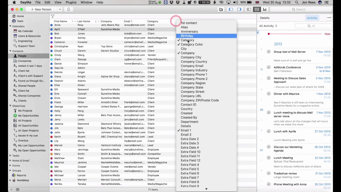Open the Web&Map section
Viewport: 341px width, 192px height.
click(23, 180)
